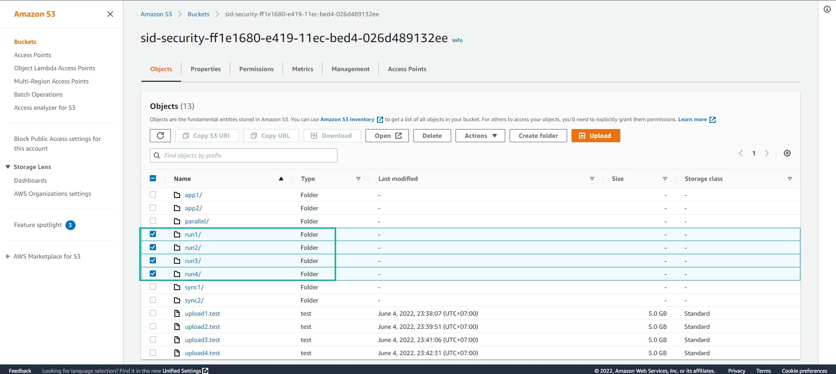Uncheck the run1/ row checkbox
Viewport: 836px width, 374px height.
point(153,234)
